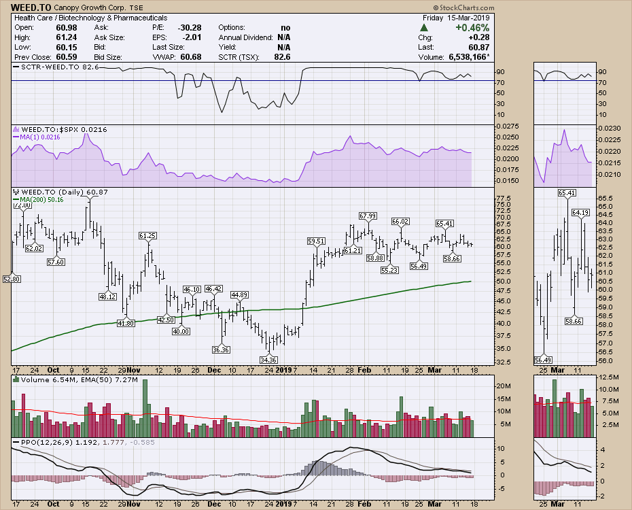Click the 58.66 low label in zoom panel
Image resolution: width=632 pixels, height=510 pixels.
(x=574, y=322)
